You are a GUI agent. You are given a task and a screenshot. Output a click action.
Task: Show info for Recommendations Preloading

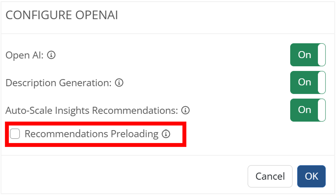pyautogui.click(x=166, y=134)
